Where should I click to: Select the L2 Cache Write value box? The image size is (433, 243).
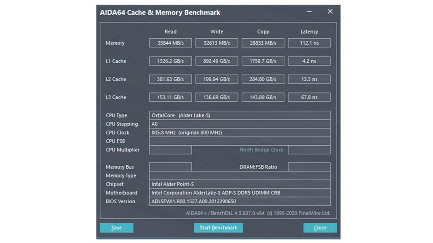(x=217, y=79)
